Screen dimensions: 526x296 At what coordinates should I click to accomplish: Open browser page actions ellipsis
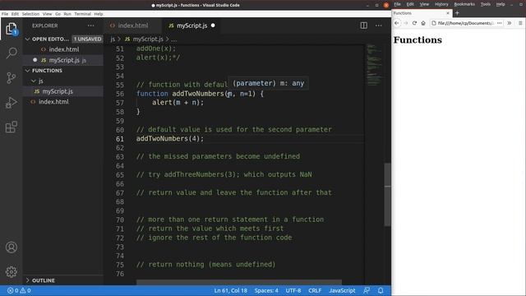click(499, 23)
